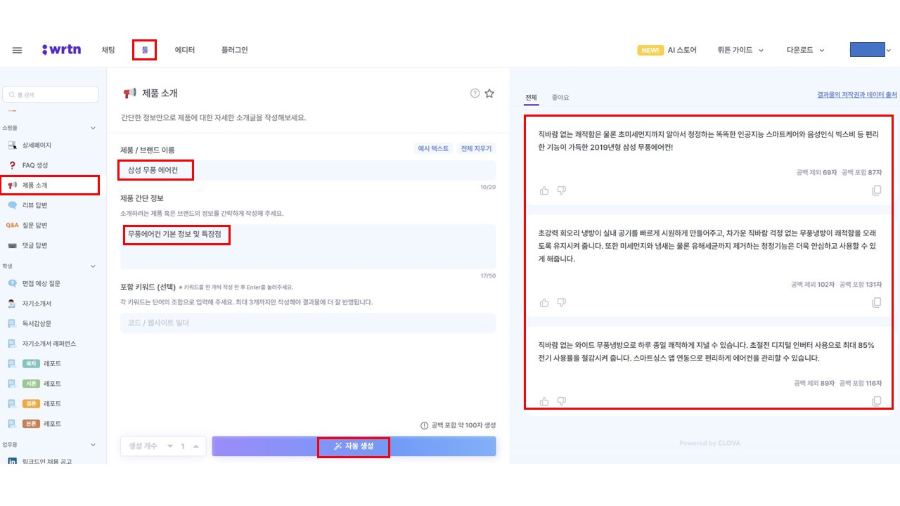The width and height of the screenshot is (900, 506).
Task: Switch to the 좋아요 results tab
Action: click(x=560, y=98)
